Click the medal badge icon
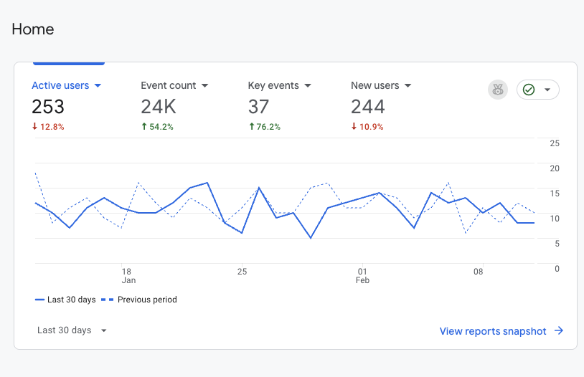 click(x=497, y=90)
